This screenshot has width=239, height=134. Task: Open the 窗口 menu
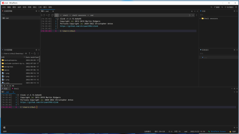45,7
